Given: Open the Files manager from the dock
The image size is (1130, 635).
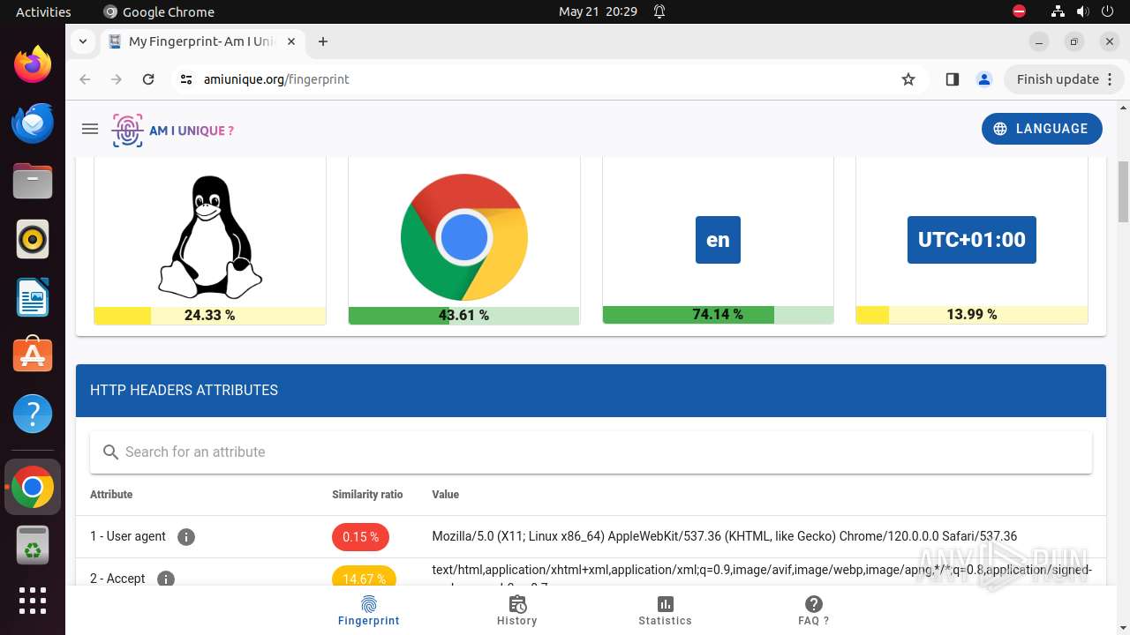Looking at the screenshot, I should (x=33, y=181).
